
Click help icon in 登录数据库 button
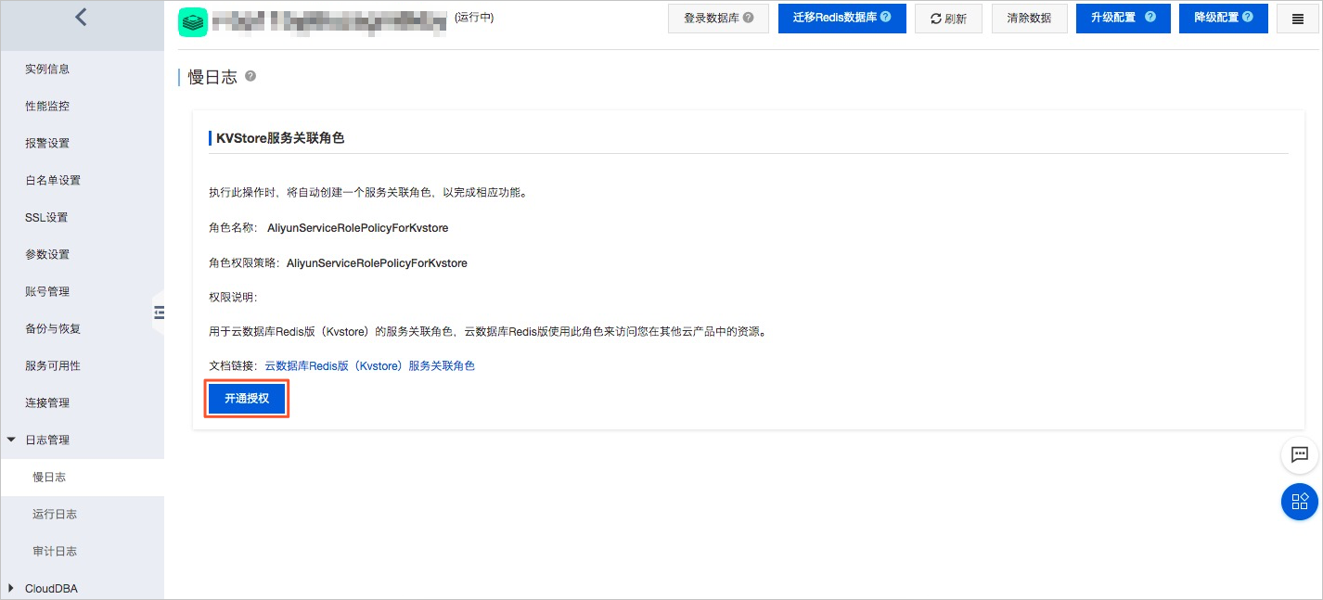[749, 18]
